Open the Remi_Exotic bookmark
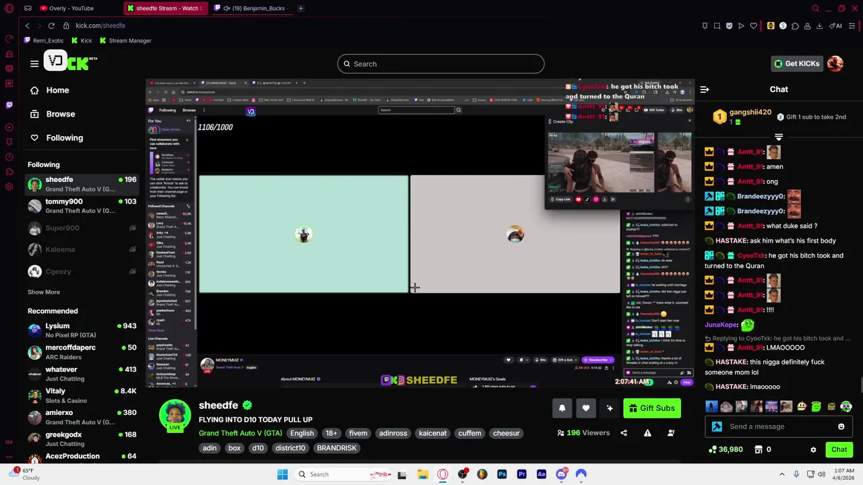 (43, 40)
